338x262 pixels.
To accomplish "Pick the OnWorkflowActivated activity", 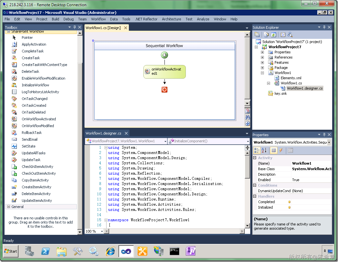I will click(39, 119).
